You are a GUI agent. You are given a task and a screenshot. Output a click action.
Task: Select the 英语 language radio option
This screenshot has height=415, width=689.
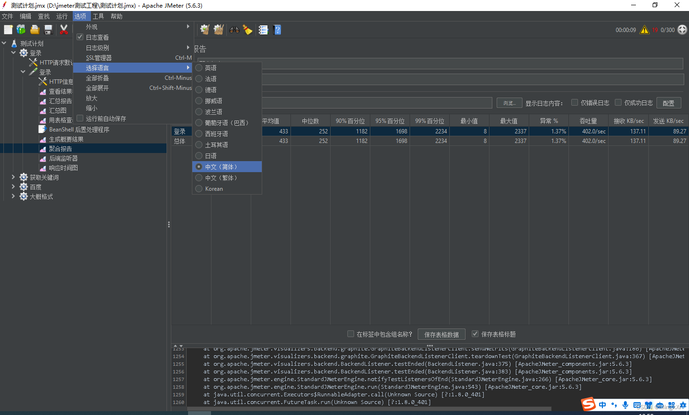pyautogui.click(x=227, y=68)
